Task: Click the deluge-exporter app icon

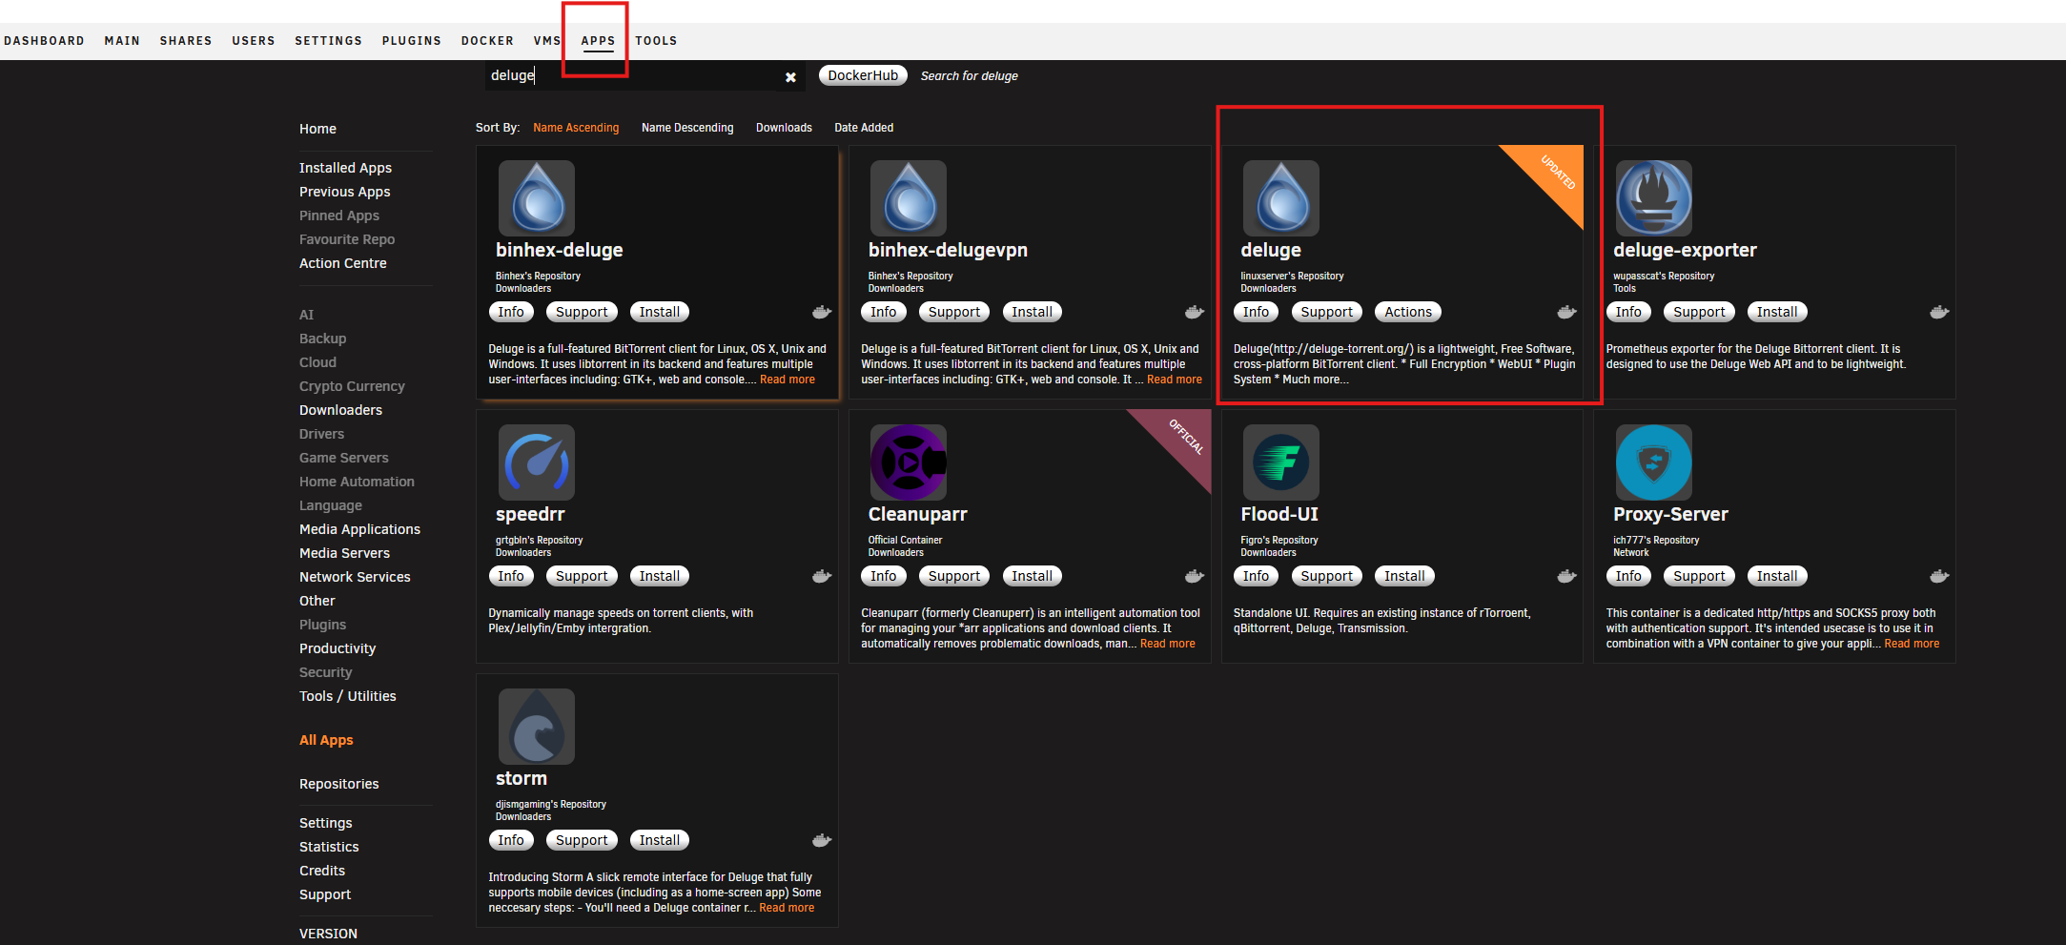Action: click(1654, 198)
